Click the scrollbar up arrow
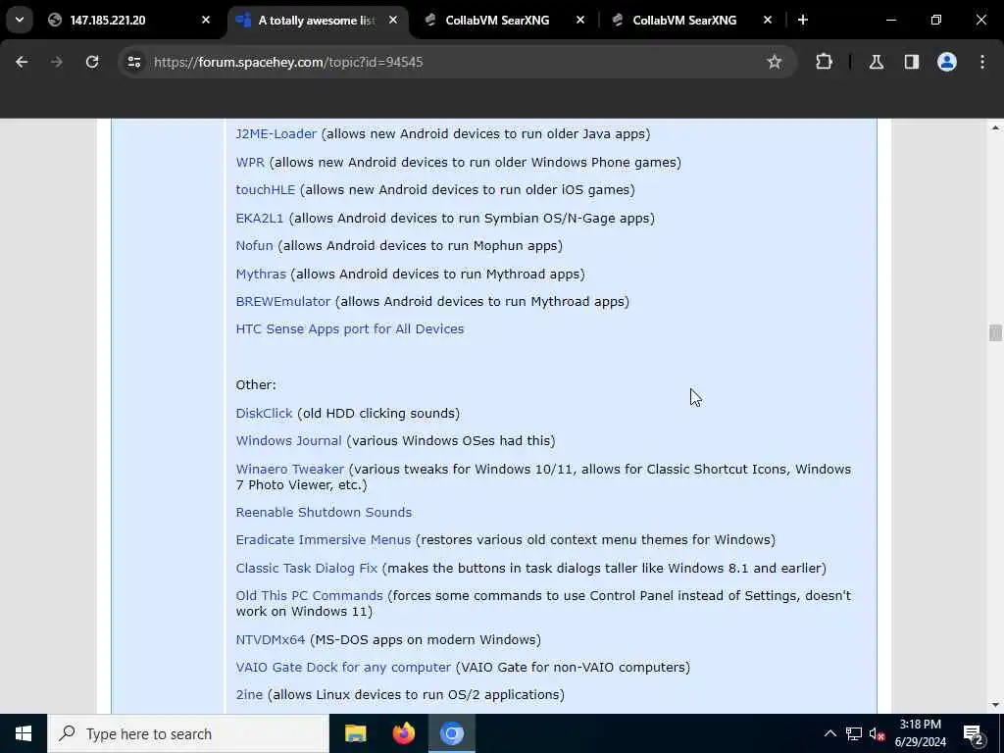This screenshot has width=1004, height=753. click(x=995, y=128)
